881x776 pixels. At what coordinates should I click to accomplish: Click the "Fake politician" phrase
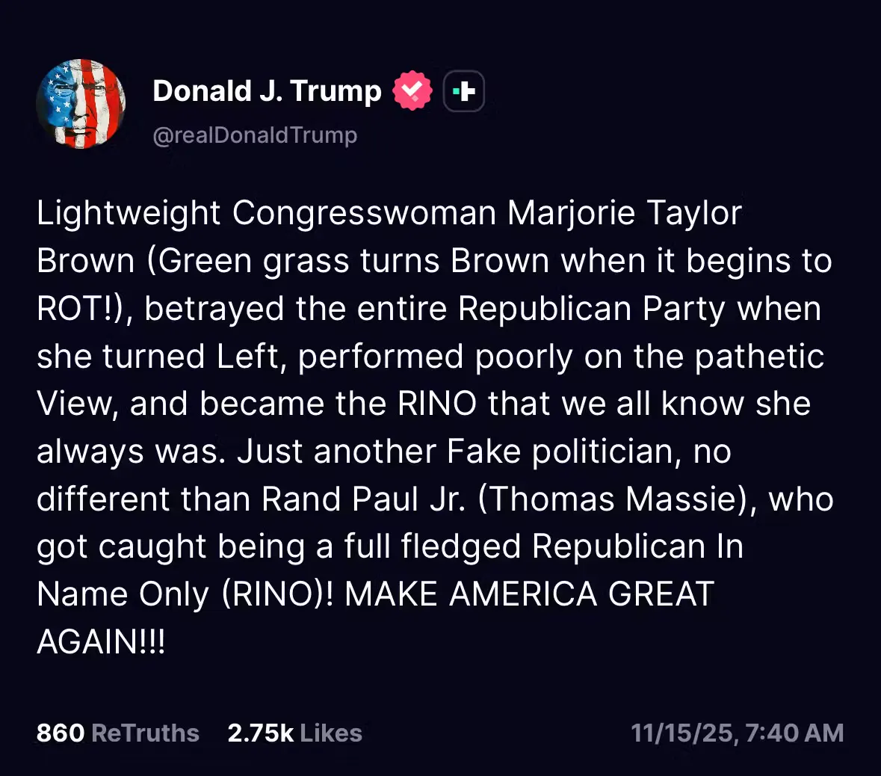[x=563, y=452]
